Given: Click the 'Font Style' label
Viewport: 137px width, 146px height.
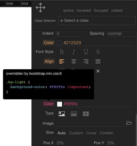Looking at the screenshot, I should (x=45, y=52).
